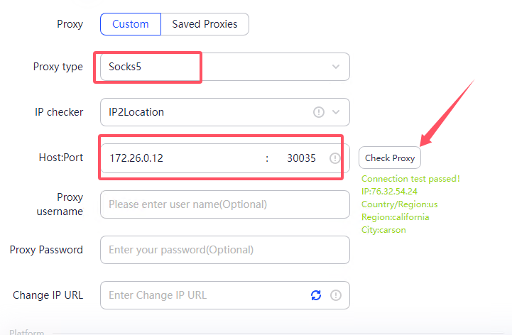The image size is (512, 335).
Task: Focus the Proxy username input field
Action: 224,204
